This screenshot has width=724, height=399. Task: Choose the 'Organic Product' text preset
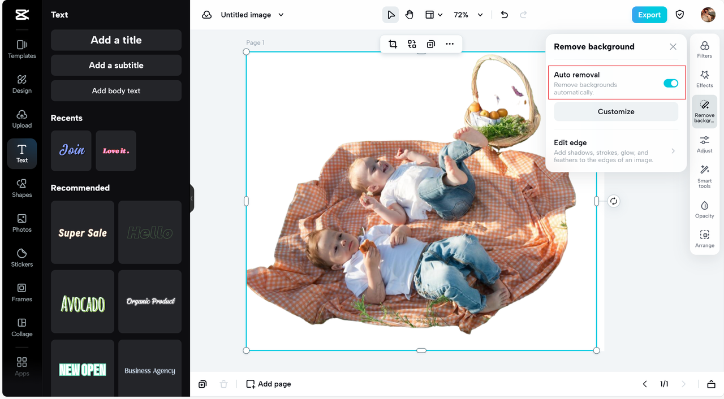[150, 302]
